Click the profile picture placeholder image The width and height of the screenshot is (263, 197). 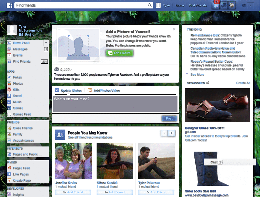pos(78,44)
